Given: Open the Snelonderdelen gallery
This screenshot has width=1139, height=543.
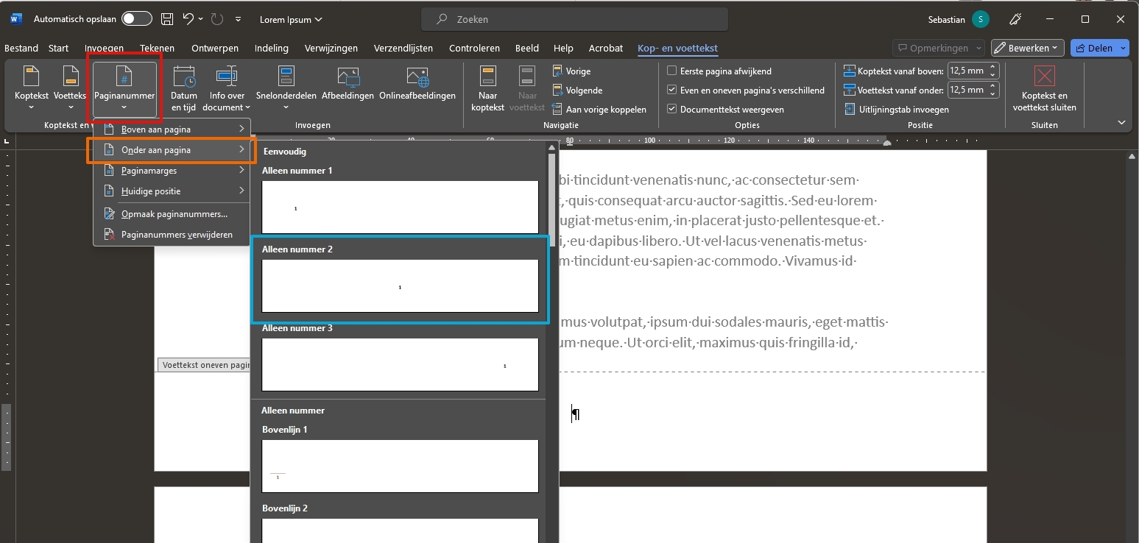Looking at the screenshot, I should [286, 89].
